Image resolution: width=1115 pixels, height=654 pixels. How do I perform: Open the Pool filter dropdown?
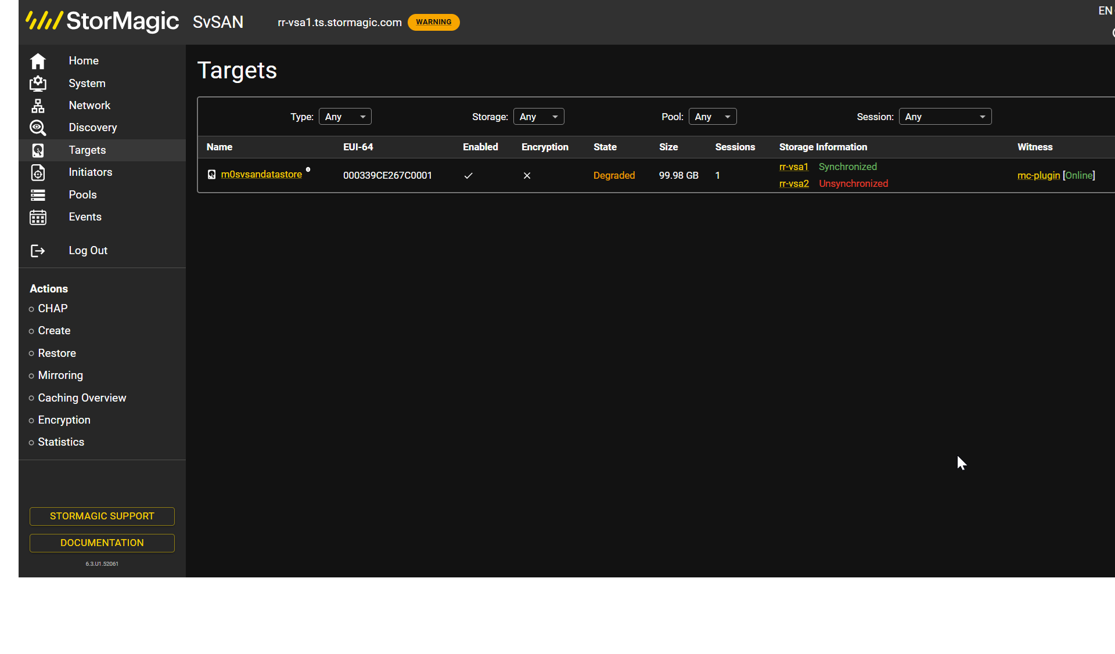713,117
